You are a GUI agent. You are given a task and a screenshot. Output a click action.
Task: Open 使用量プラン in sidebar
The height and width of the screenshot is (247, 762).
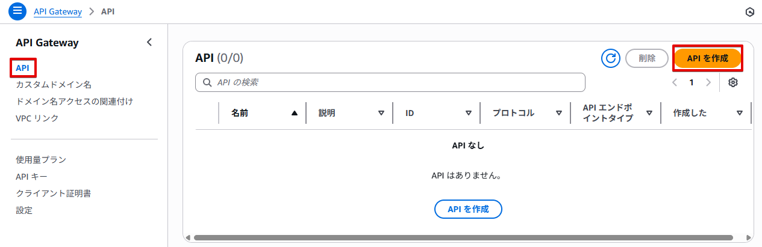pyautogui.click(x=41, y=160)
